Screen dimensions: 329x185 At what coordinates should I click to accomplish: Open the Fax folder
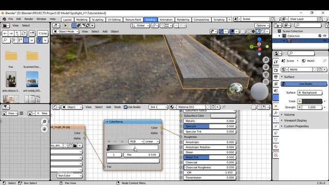(11, 56)
